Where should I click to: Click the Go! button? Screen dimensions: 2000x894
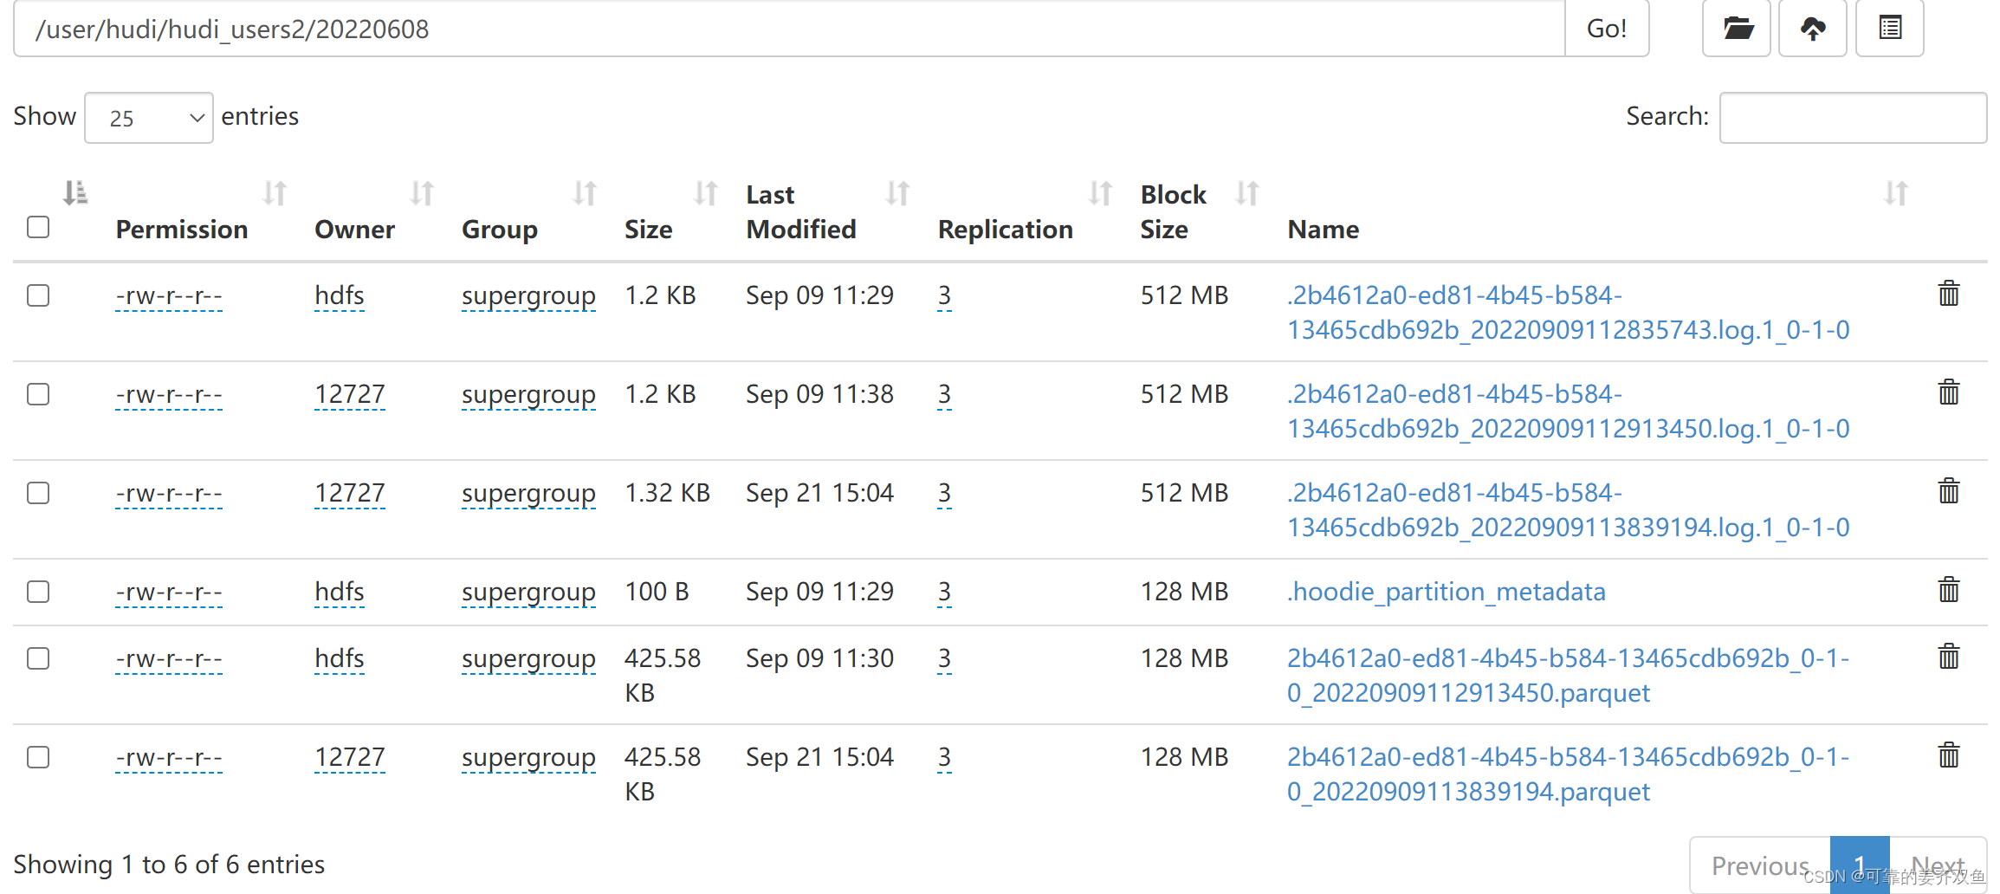click(1607, 29)
